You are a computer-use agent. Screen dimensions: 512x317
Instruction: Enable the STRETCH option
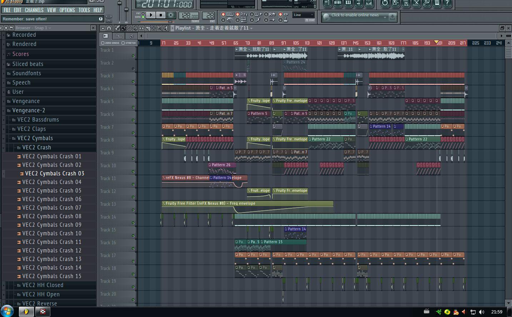click(x=123, y=43)
